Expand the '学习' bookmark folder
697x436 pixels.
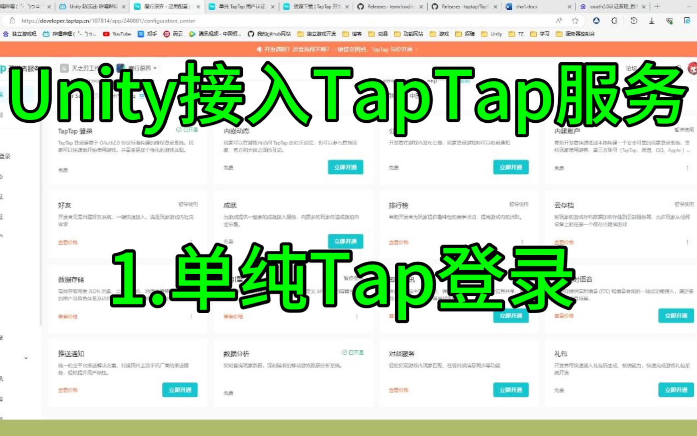click(x=540, y=34)
